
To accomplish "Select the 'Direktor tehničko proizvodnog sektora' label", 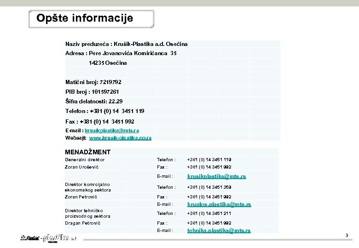I will coord(87,213).
